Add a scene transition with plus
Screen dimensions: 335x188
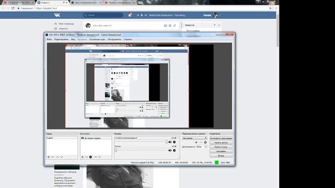196,143
